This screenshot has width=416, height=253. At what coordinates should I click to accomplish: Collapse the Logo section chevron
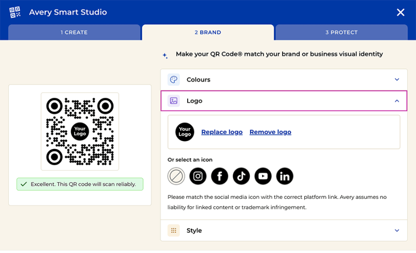(397, 101)
